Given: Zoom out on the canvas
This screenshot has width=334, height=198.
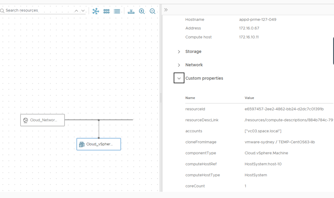Looking at the screenshot, I should click(153, 11).
